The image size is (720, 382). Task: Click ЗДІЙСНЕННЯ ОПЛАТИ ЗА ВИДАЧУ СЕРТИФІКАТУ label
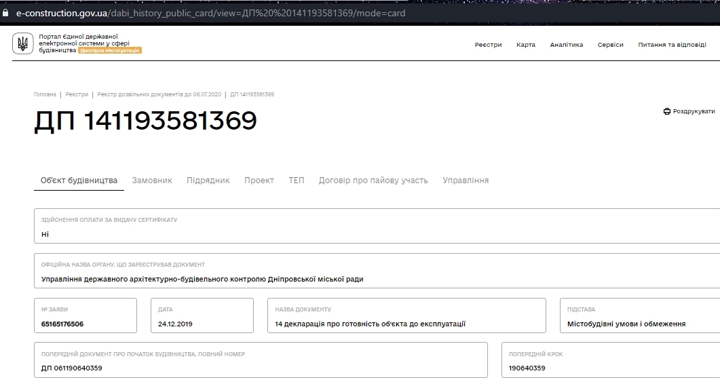pos(109,220)
